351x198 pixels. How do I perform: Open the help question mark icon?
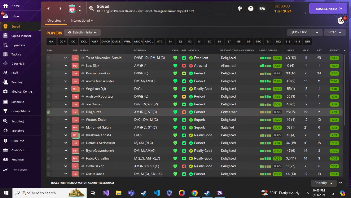point(251,8)
